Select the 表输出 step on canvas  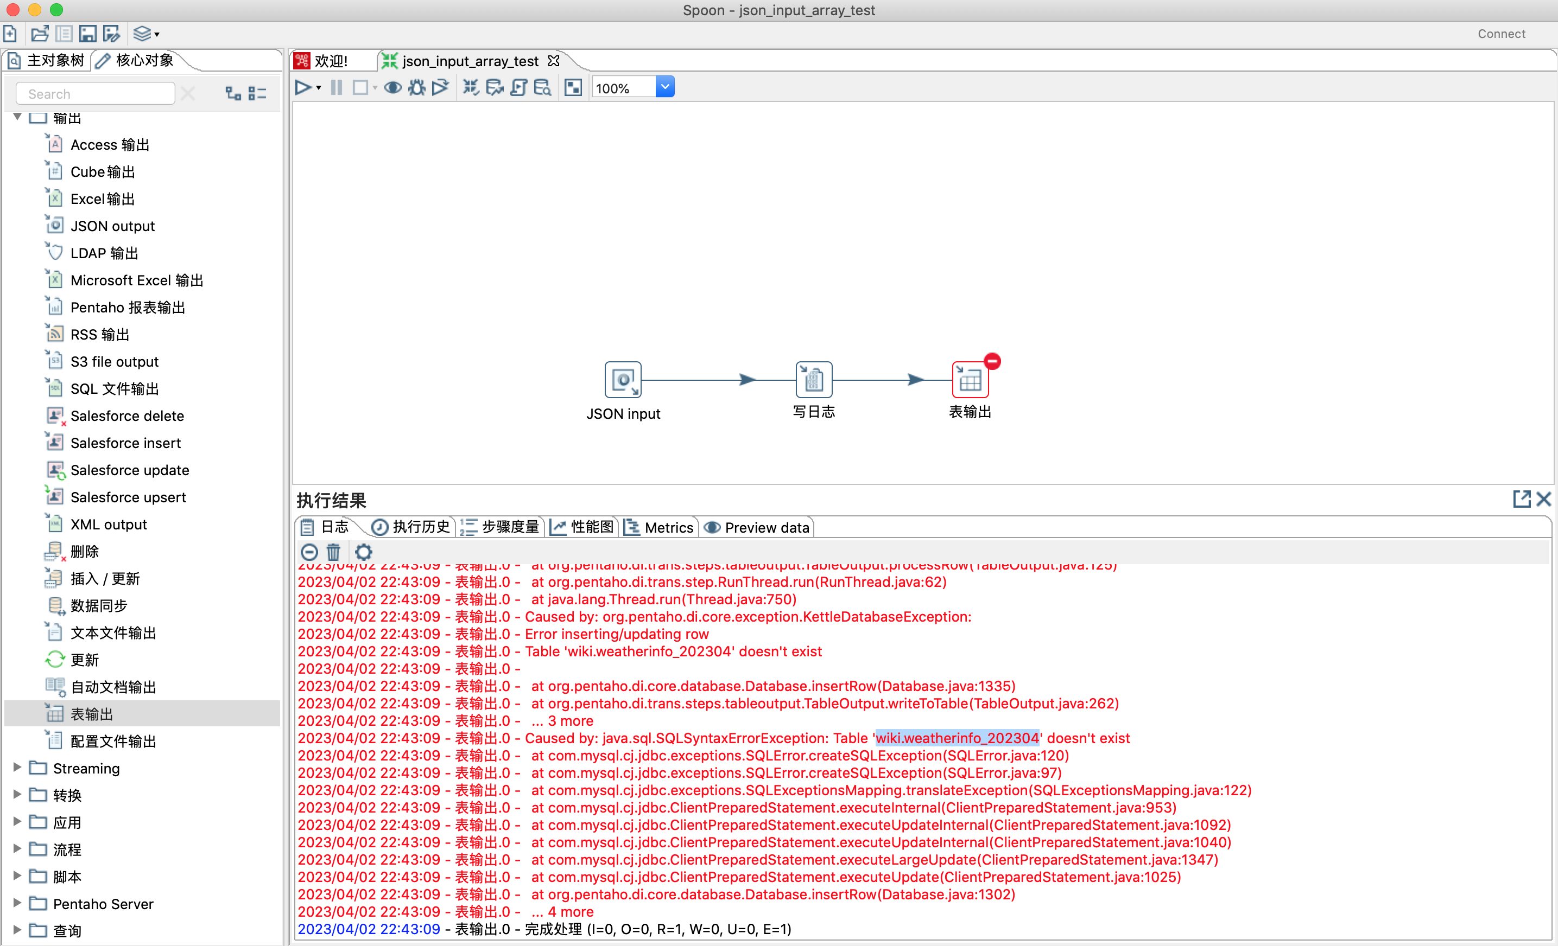[970, 380]
